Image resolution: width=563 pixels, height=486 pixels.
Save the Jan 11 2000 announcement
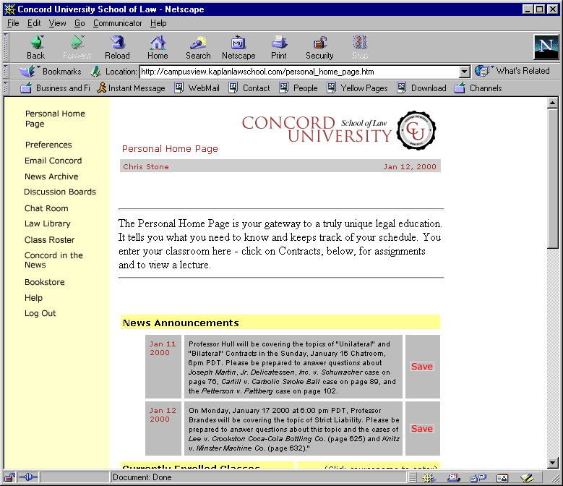(422, 367)
